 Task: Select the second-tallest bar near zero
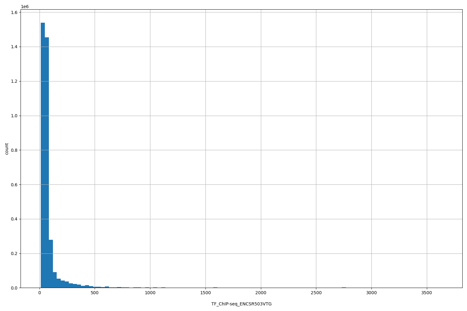pyautogui.click(x=47, y=162)
